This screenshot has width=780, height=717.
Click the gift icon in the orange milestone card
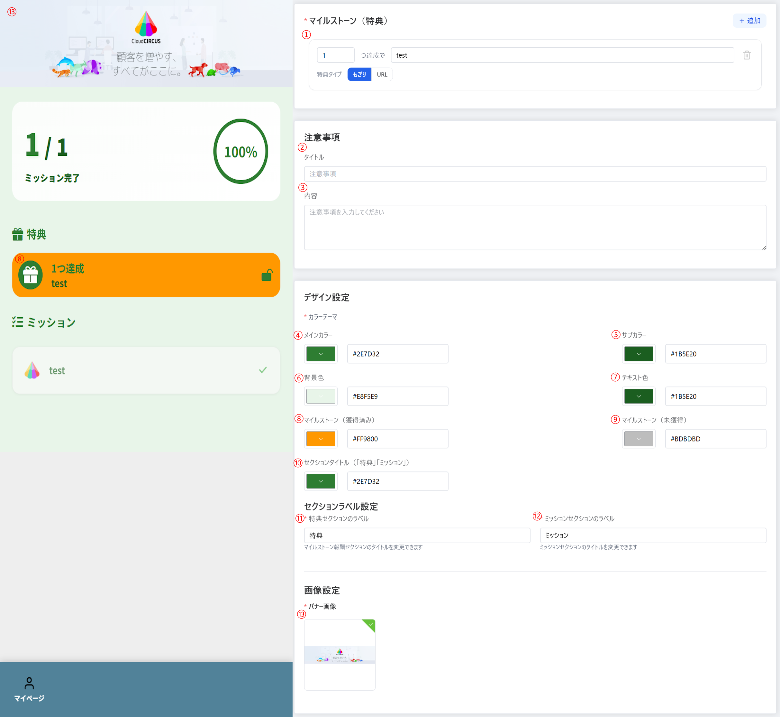click(x=31, y=275)
